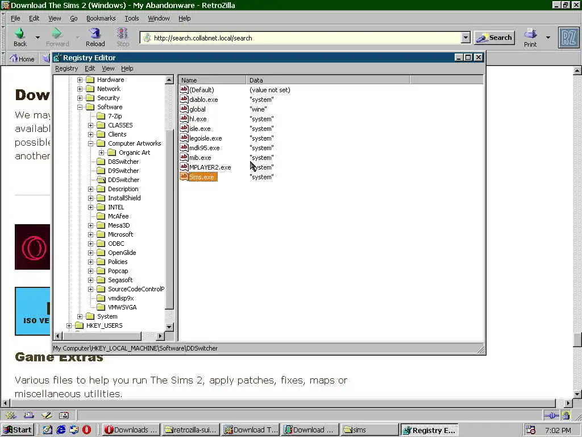Open the Registry menu

pos(66,68)
